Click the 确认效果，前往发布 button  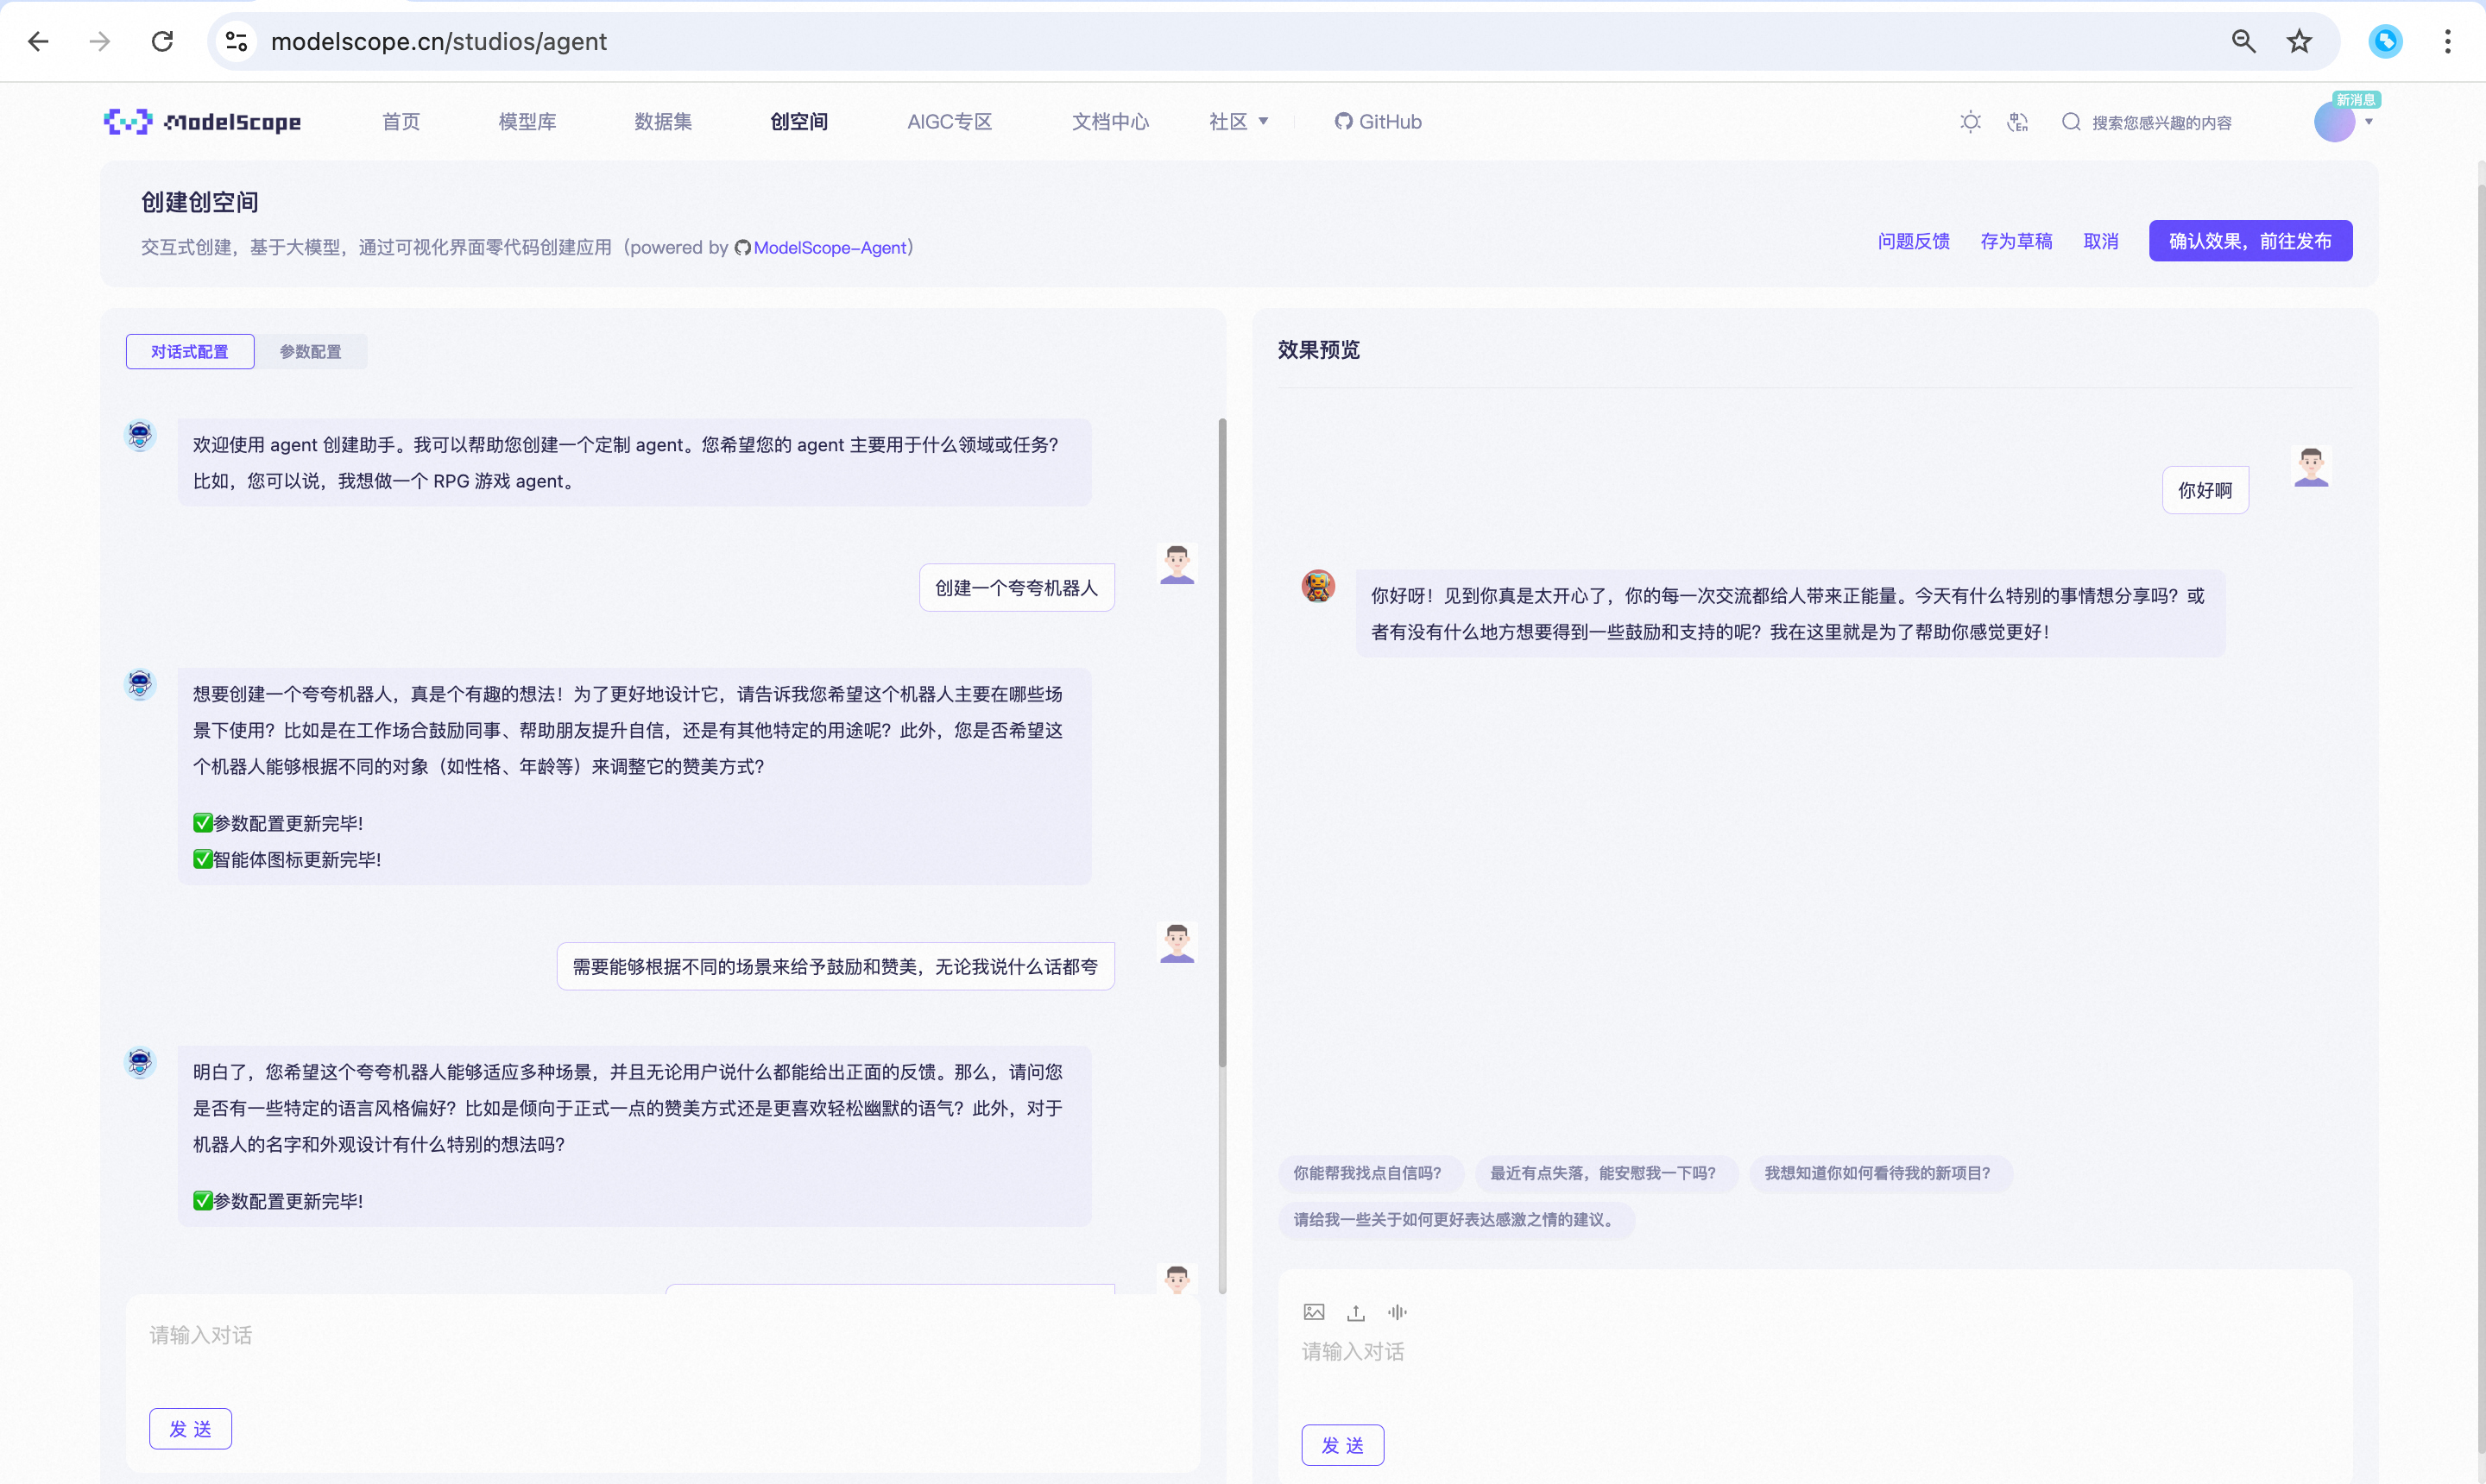[x=2249, y=241]
